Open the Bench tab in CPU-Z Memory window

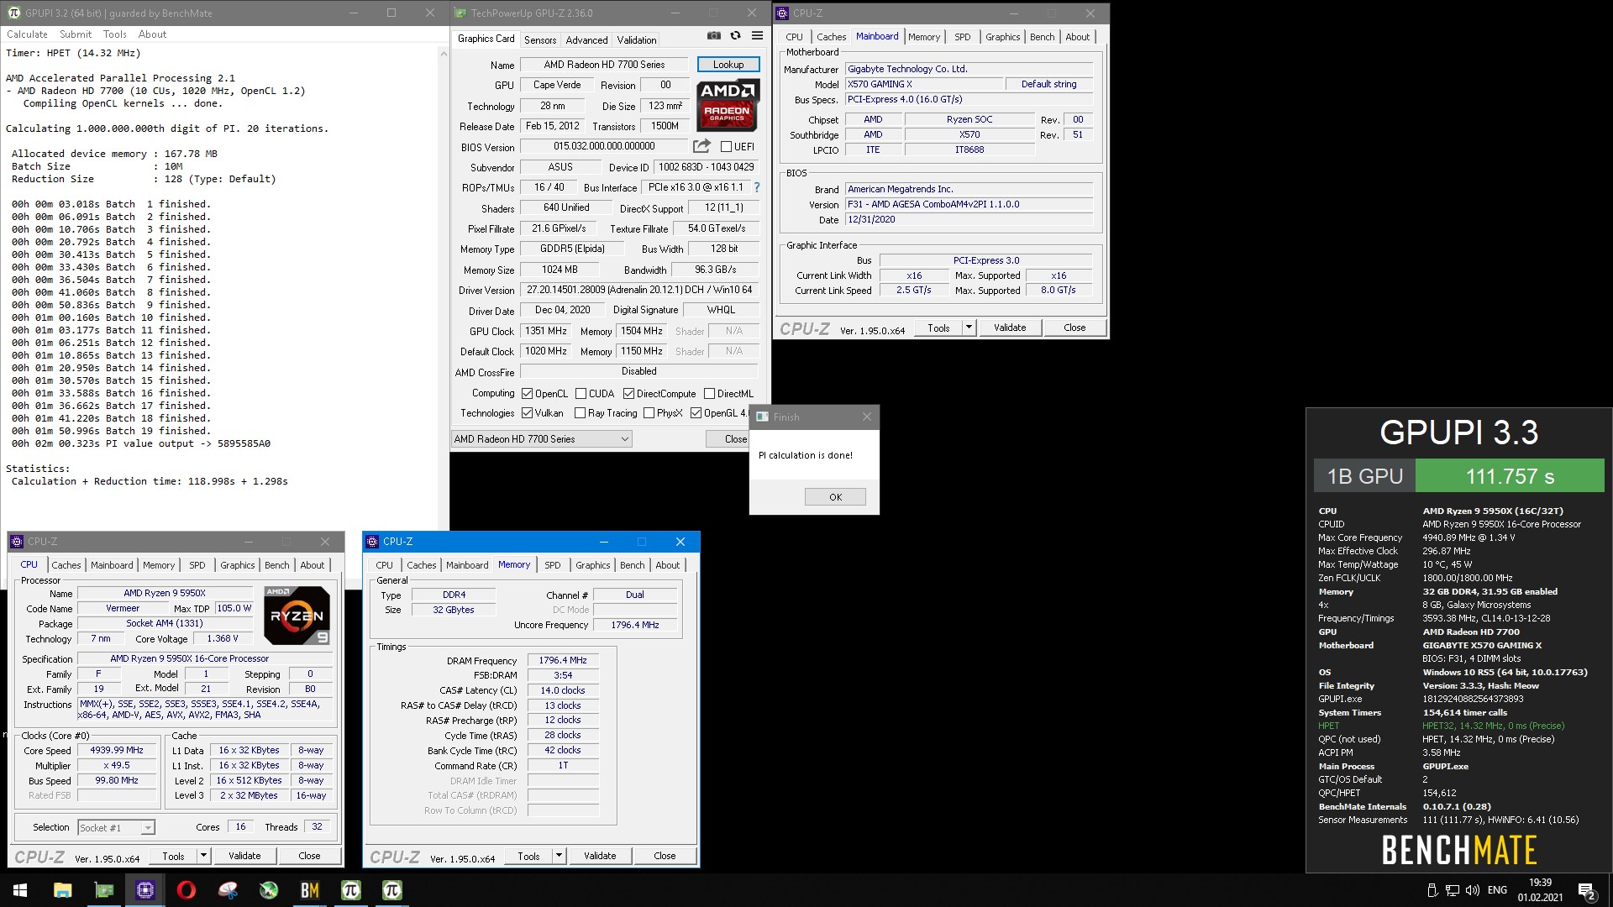pos(633,565)
